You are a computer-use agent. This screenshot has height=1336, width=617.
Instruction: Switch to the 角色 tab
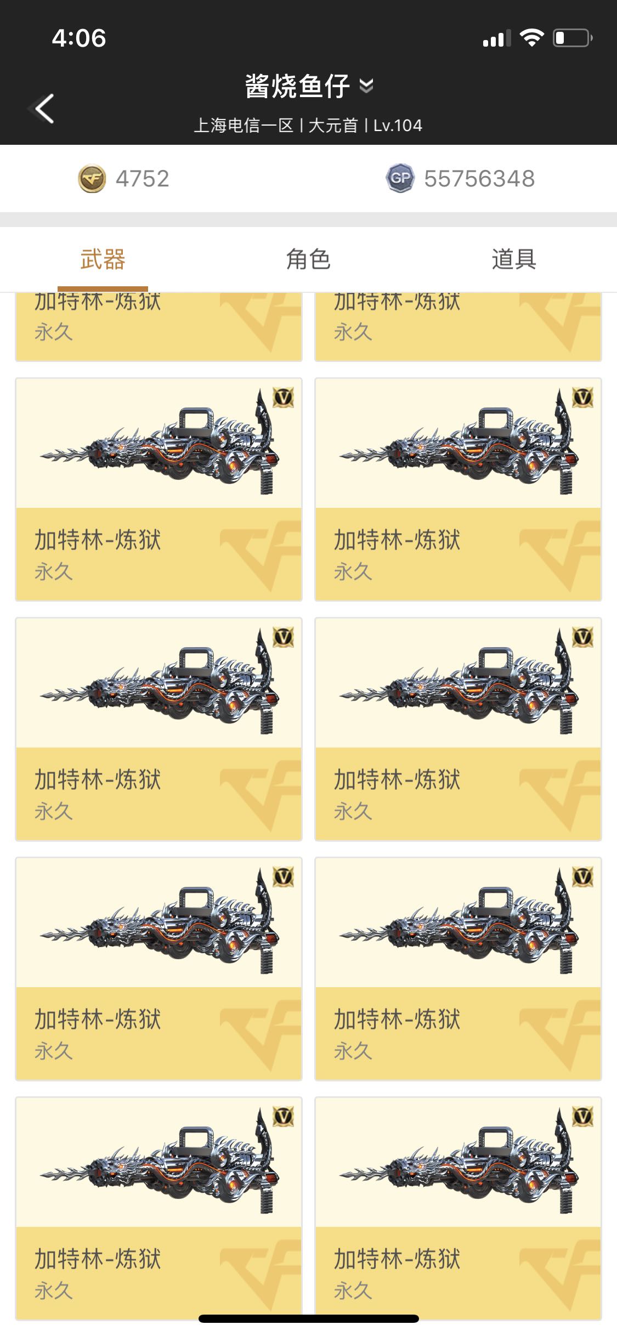308,259
